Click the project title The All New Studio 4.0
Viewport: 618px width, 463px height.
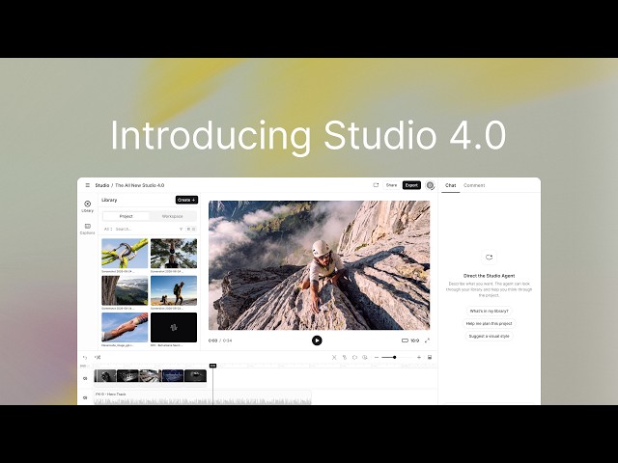pos(139,185)
